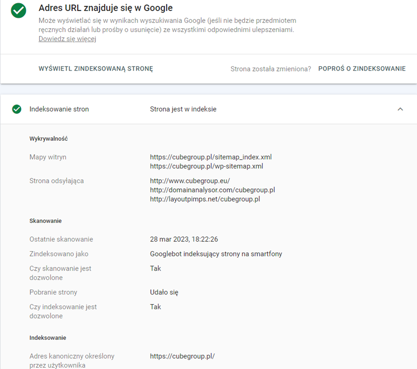Click the Mapy witryn label
Viewport: 417px width, 369px height.
click(x=48, y=157)
